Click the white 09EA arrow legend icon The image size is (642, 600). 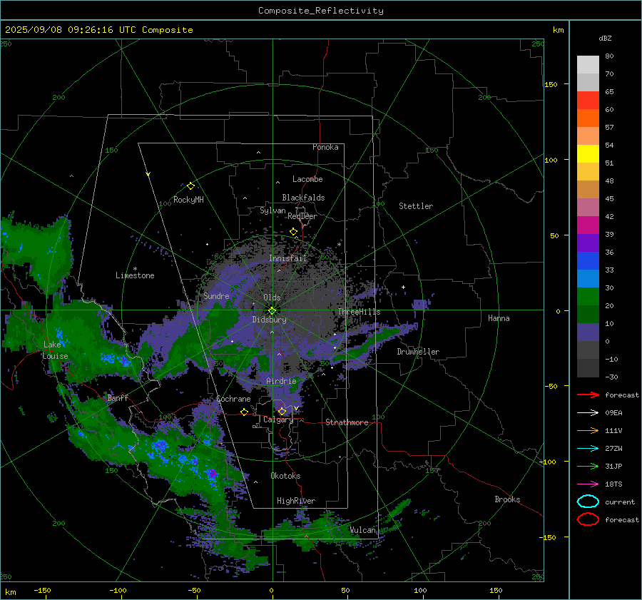coord(588,413)
